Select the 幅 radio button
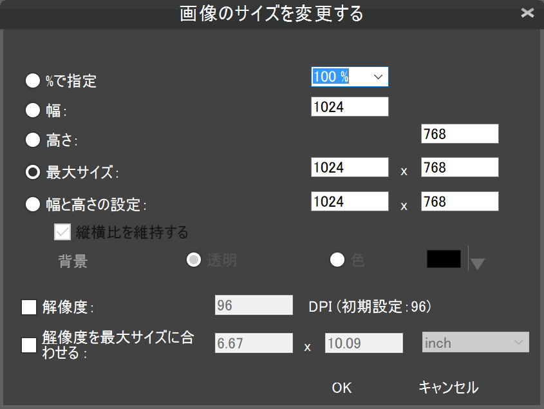Screen dimensions: 544x409 tap(33, 110)
